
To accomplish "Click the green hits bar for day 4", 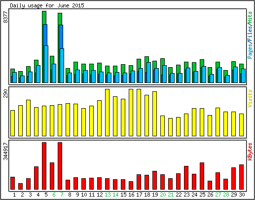I will (x=36, y=63).
